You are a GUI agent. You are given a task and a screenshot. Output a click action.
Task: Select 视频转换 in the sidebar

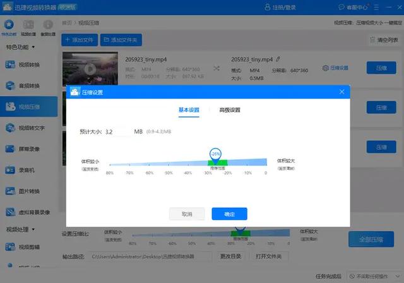[x=23, y=64]
